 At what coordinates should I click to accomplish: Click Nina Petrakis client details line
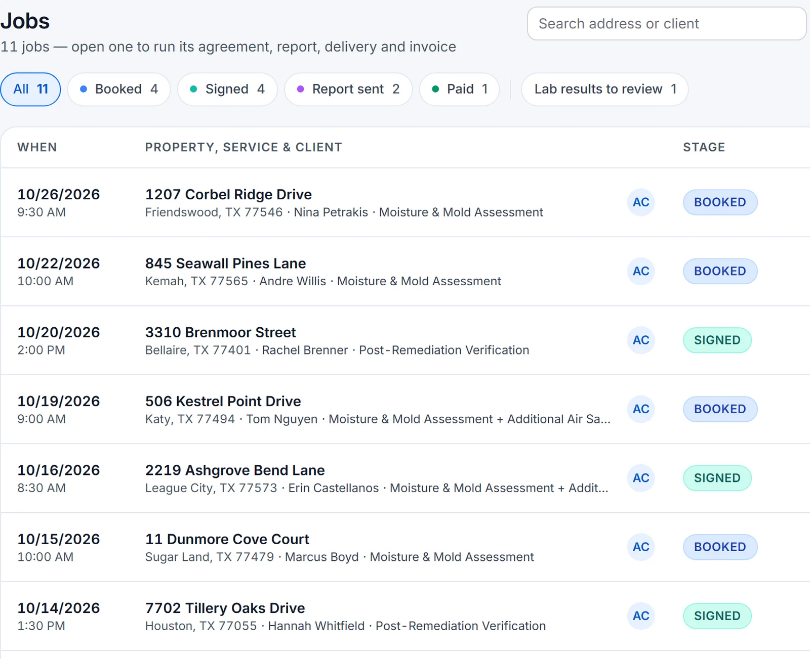click(x=344, y=212)
